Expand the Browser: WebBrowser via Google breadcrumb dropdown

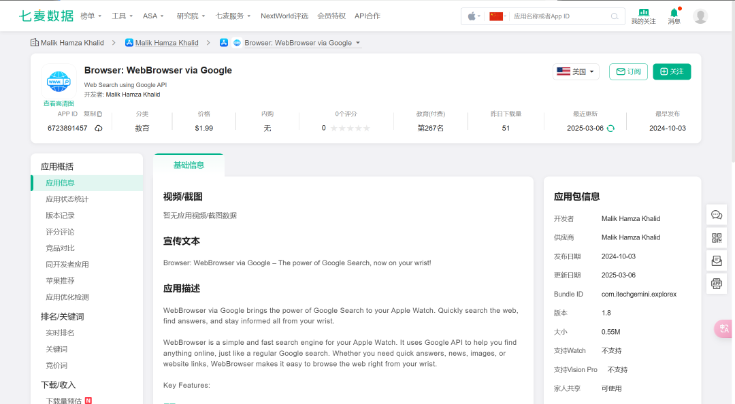point(302,43)
